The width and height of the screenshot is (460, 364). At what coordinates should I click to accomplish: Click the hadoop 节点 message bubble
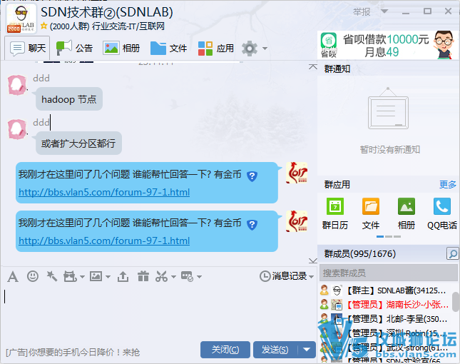(x=69, y=99)
